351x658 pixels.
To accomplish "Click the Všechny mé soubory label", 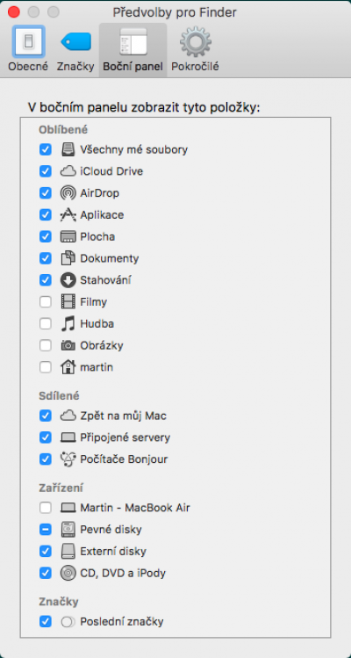I will [133, 149].
